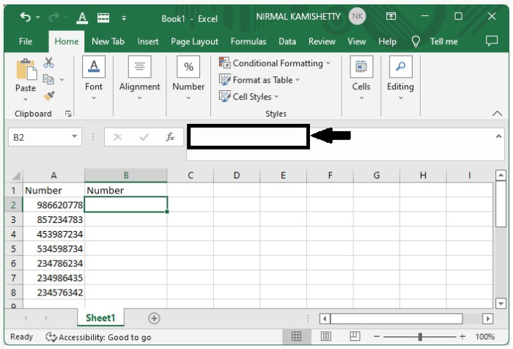Click the table borders icon in quick access toolbar
The height and width of the screenshot is (349, 513).
click(103, 18)
